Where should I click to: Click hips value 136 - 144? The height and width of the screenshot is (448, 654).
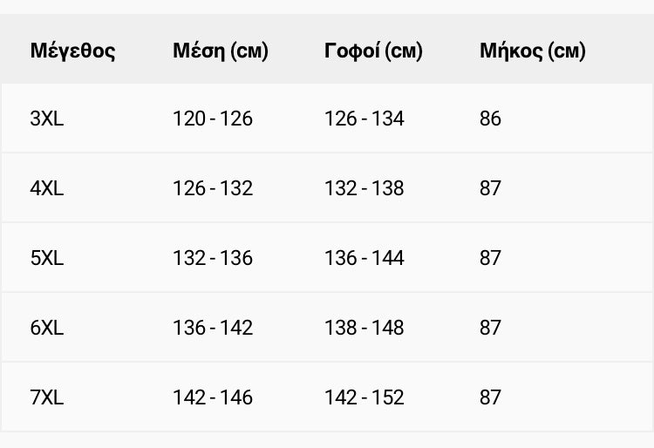(364, 257)
